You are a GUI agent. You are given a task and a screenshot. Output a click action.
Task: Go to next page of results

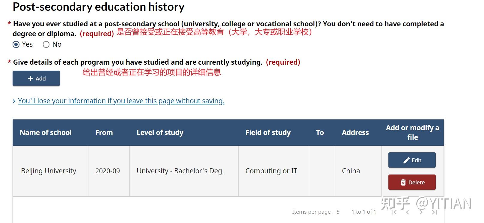[421, 212]
